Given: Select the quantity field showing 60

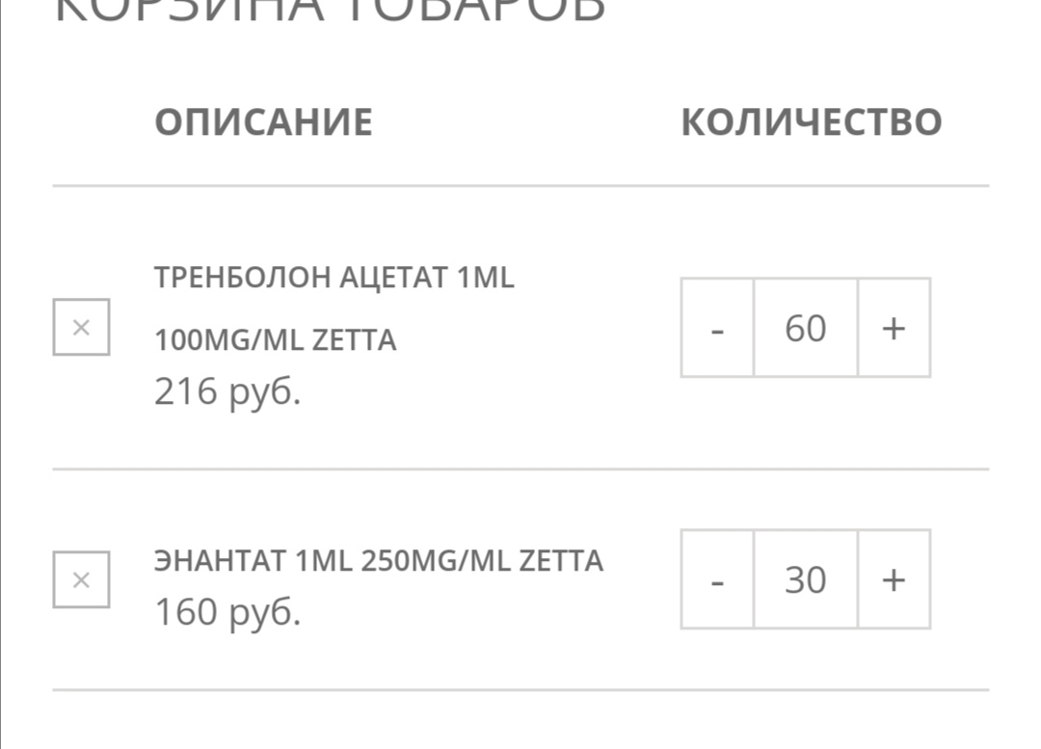Looking at the screenshot, I should (x=805, y=328).
